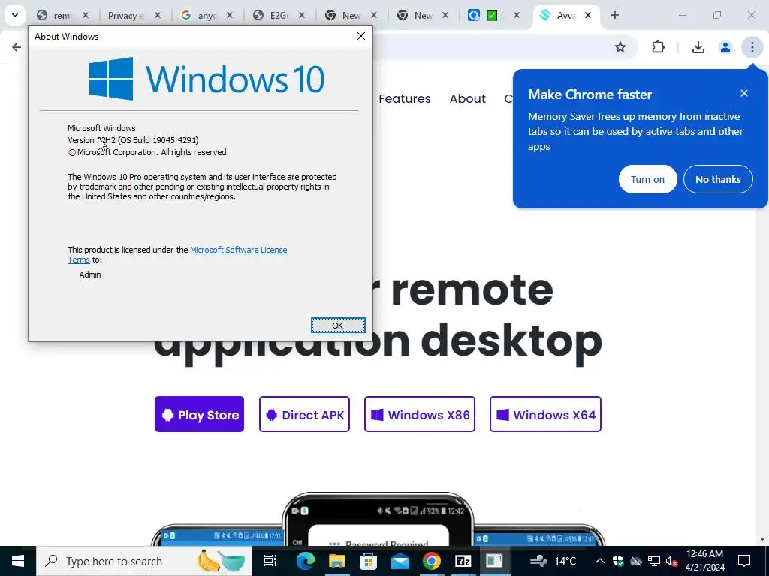This screenshot has width=769, height=576.
Task: Click the Chrome back arrow
Action: 17,47
